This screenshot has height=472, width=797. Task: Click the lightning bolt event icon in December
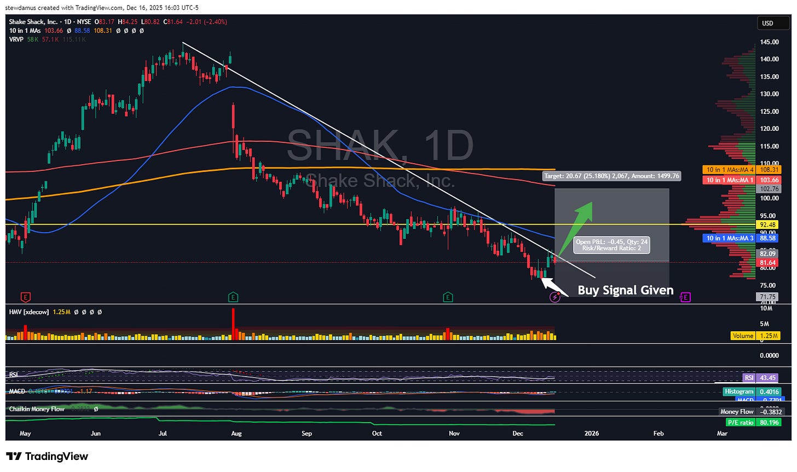click(555, 297)
